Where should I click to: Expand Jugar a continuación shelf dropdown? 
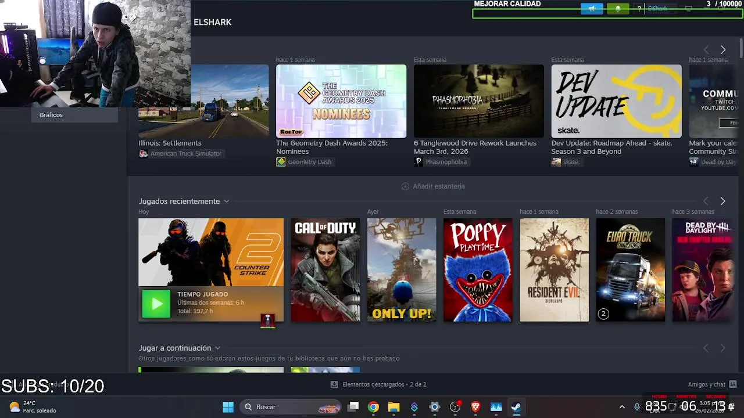(x=217, y=348)
